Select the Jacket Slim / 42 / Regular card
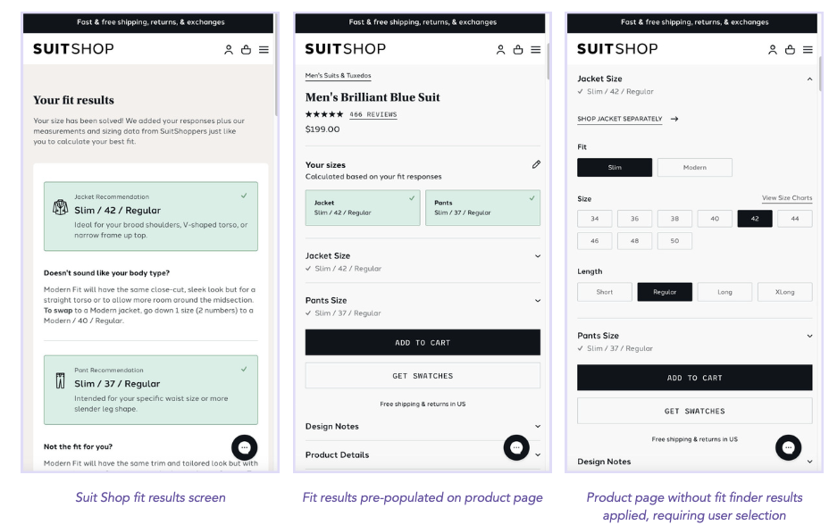This screenshot has width=829, height=525. 362,207
